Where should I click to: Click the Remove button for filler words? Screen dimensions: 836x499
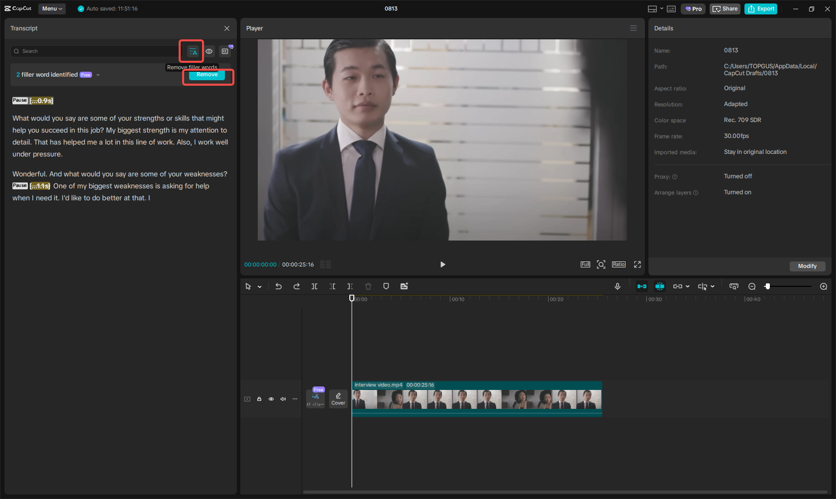tap(207, 75)
